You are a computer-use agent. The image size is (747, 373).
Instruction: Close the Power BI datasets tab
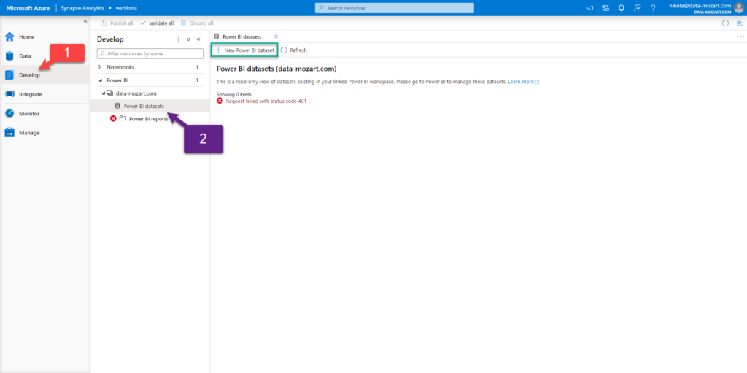(276, 36)
